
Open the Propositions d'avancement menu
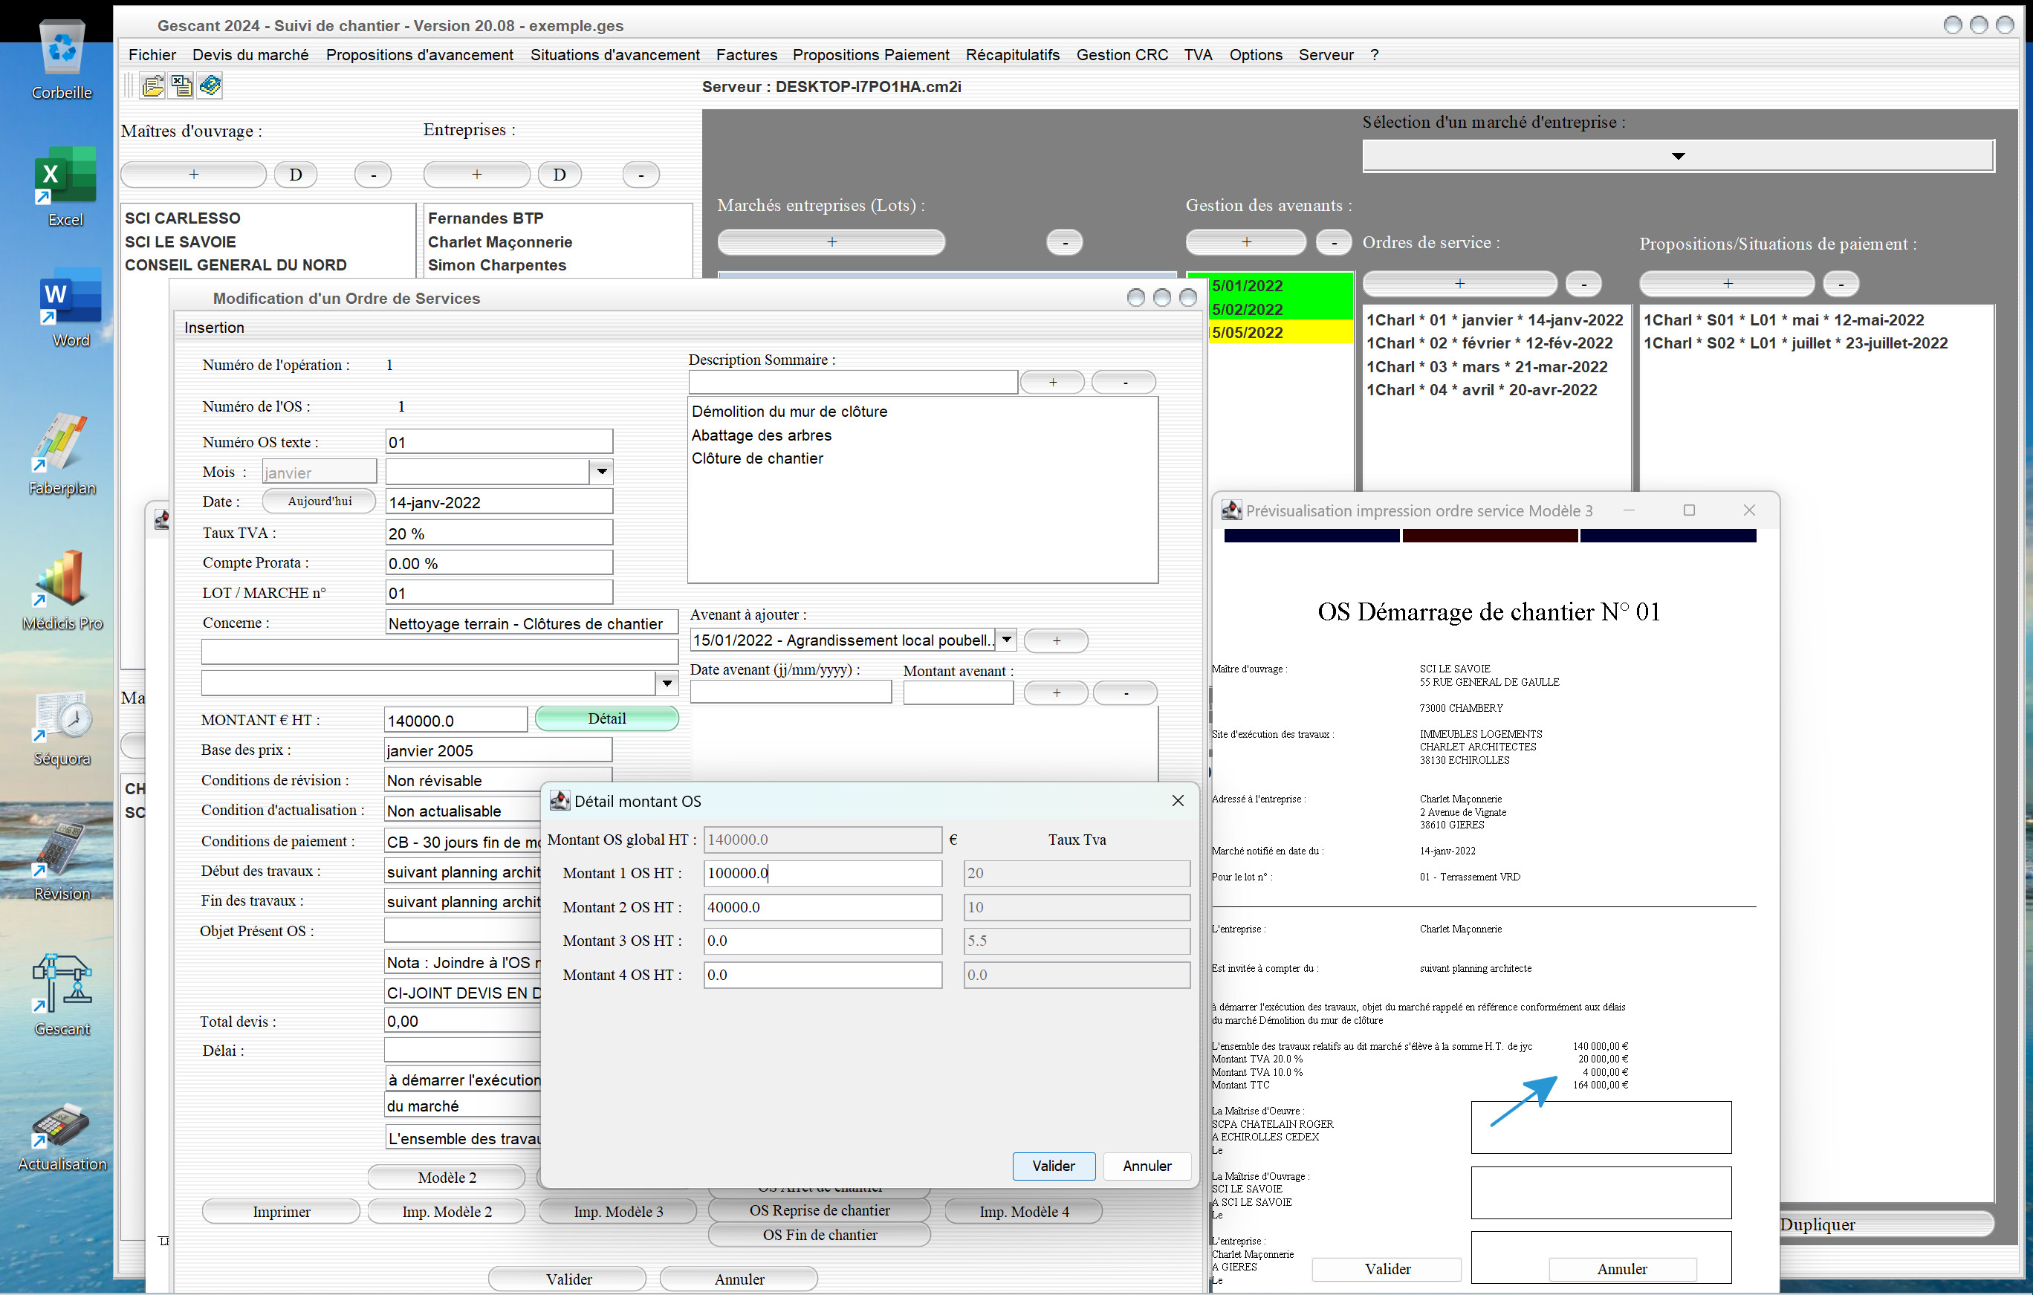tap(419, 55)
